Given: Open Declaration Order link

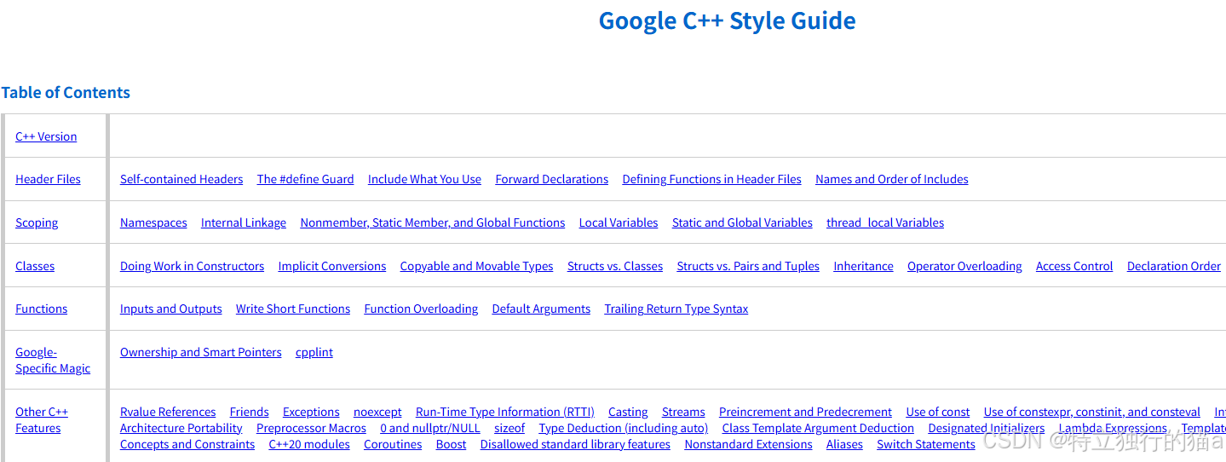Looking at the screenshot, I should point(1174,266).
